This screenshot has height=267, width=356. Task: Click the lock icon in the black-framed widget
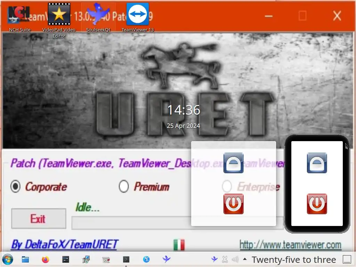(x=317, y=163)
